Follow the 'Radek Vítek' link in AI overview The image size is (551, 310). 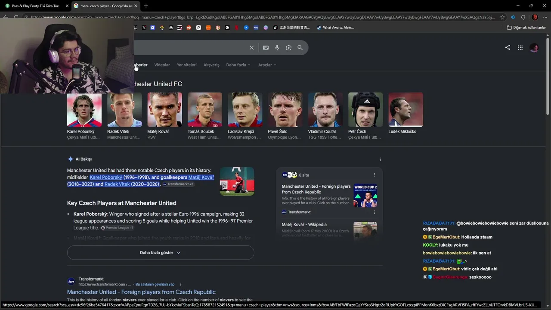tap(117, 184)
